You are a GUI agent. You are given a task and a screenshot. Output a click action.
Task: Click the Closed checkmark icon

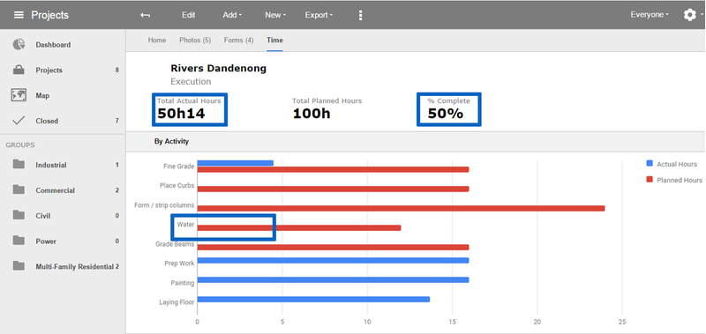coord(19,121)
